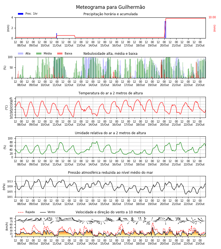Click the 23/Out date label under wind chart

[200, 243]
